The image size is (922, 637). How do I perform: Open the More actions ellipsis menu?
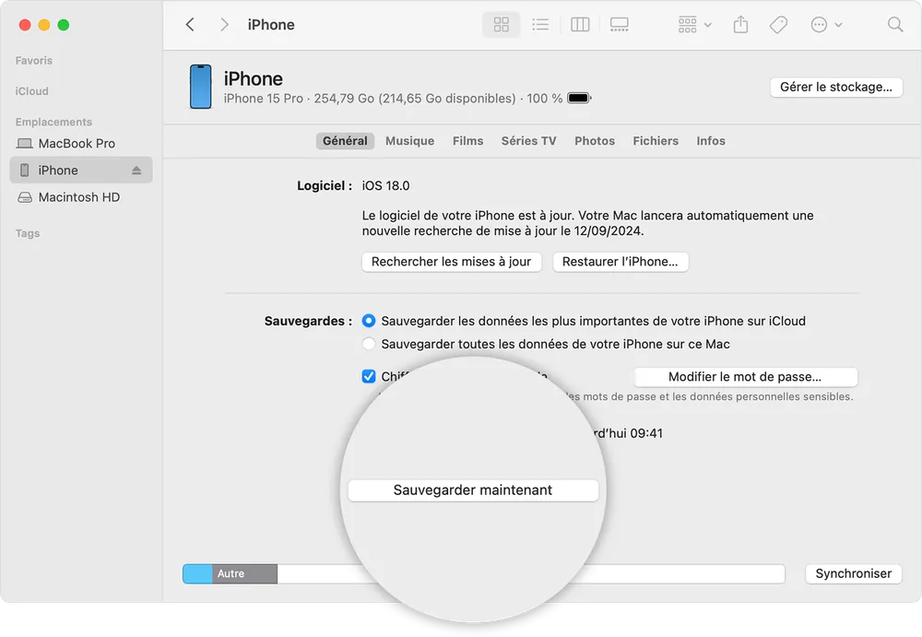coord(826,25)
